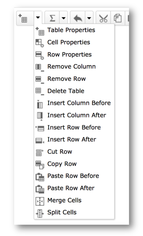This screenshot has height=236, width=143.
Task: Click the Sigma formula toolbar icon
Action: click(x=52, y=18)
